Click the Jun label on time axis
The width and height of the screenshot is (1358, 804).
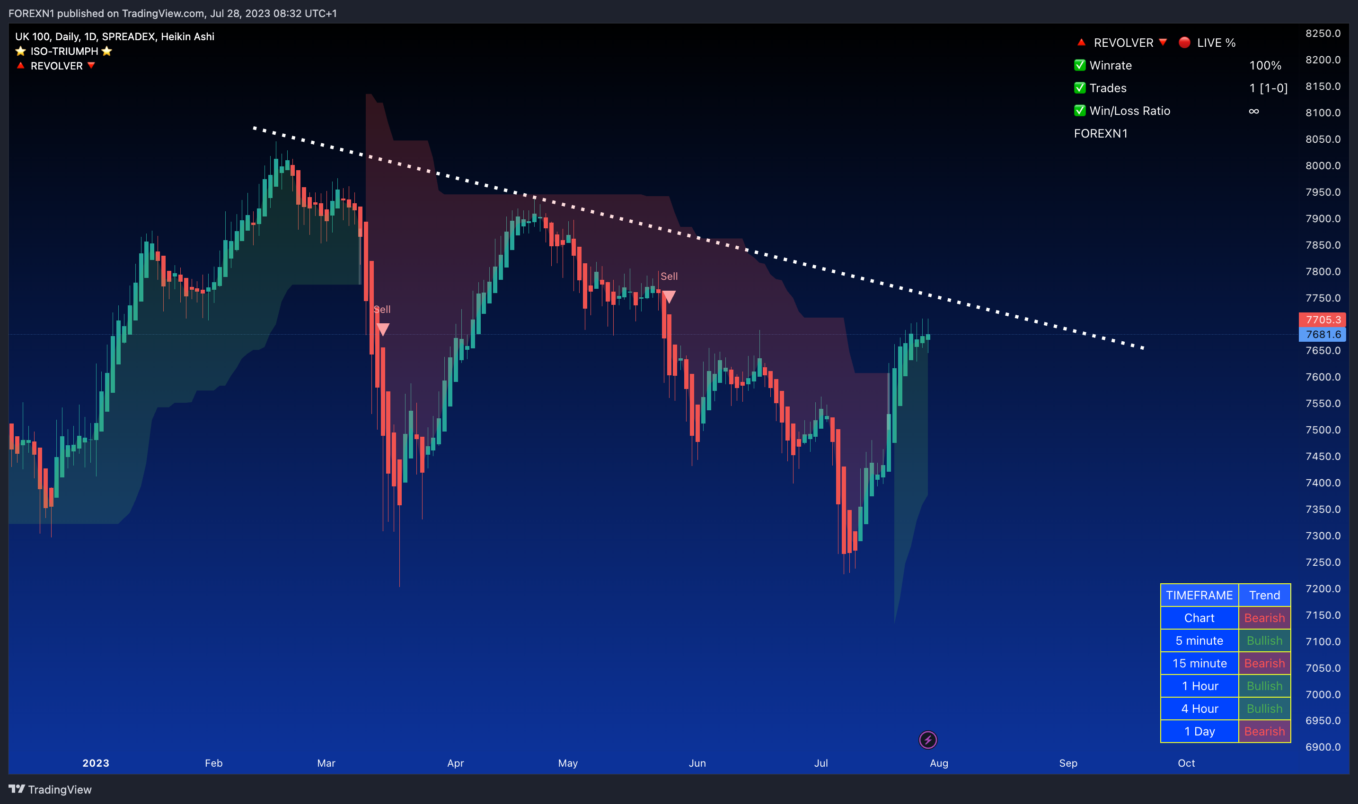pos(697,763)
